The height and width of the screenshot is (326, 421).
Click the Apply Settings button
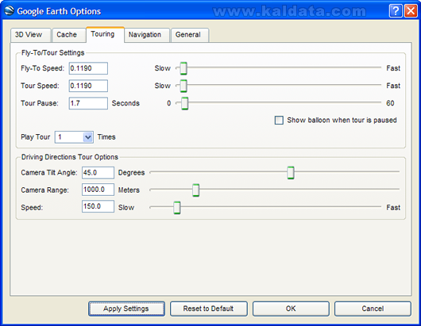(x=126, y=309)
